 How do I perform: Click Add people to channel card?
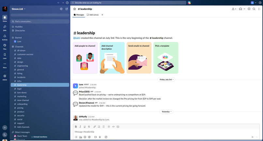pyautogui.click(x=85, y=58)
